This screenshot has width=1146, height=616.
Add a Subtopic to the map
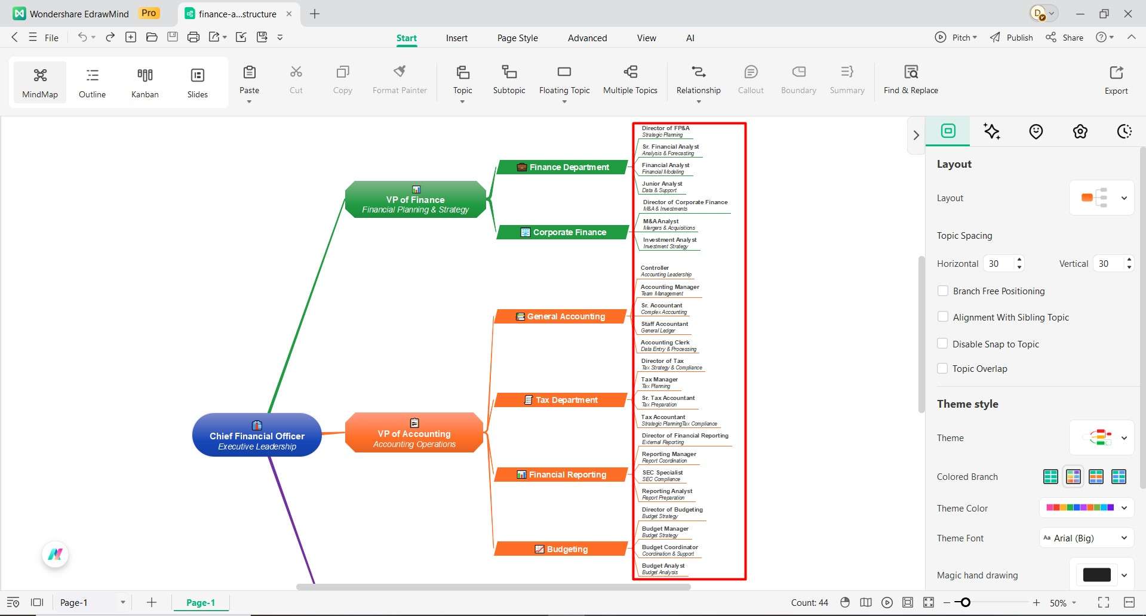click(509, 80)
